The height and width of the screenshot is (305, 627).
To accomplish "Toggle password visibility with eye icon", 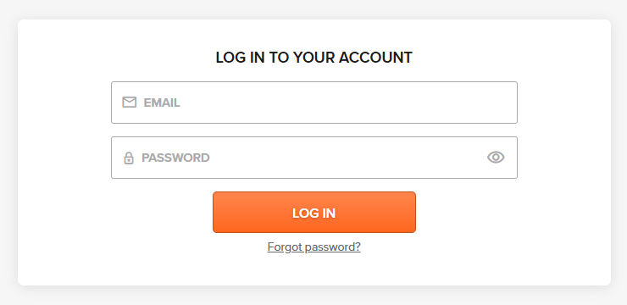I will (496, 158).
